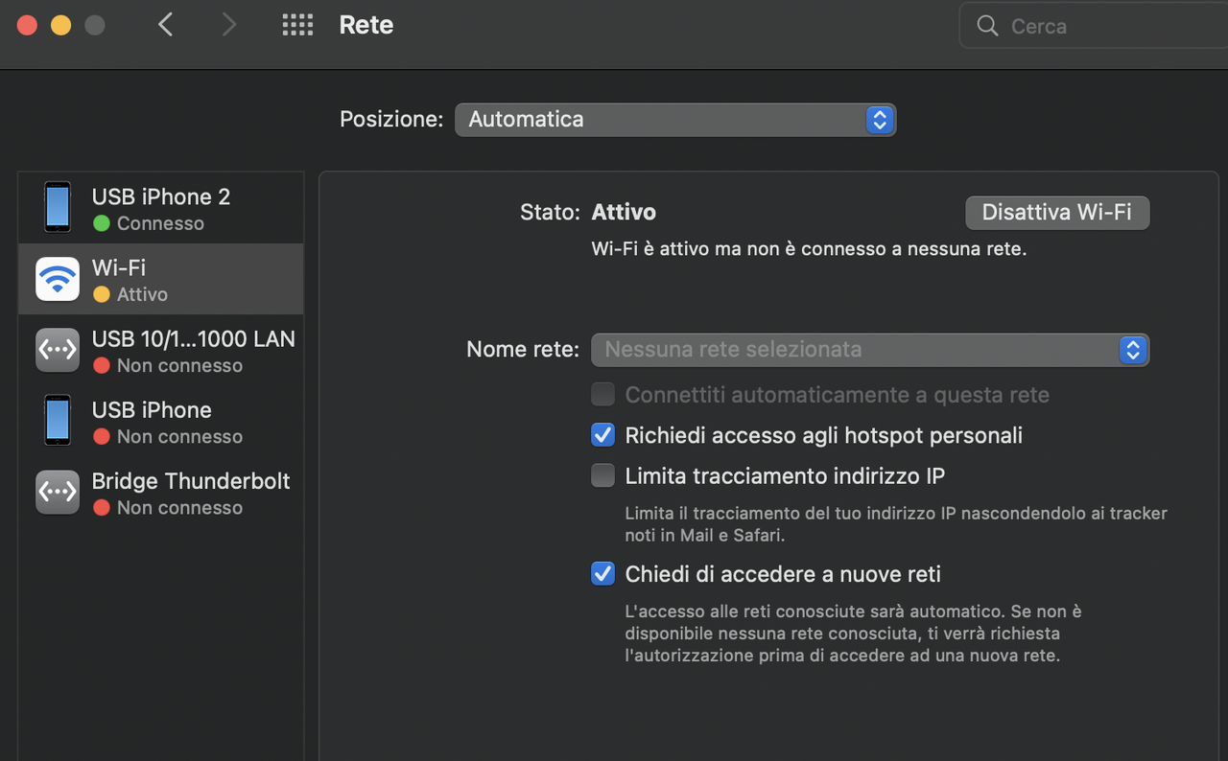This screenshot has height=761, width=1228.
Task: Select the Wi-Fi Attivo row in list
Action: 161,279
